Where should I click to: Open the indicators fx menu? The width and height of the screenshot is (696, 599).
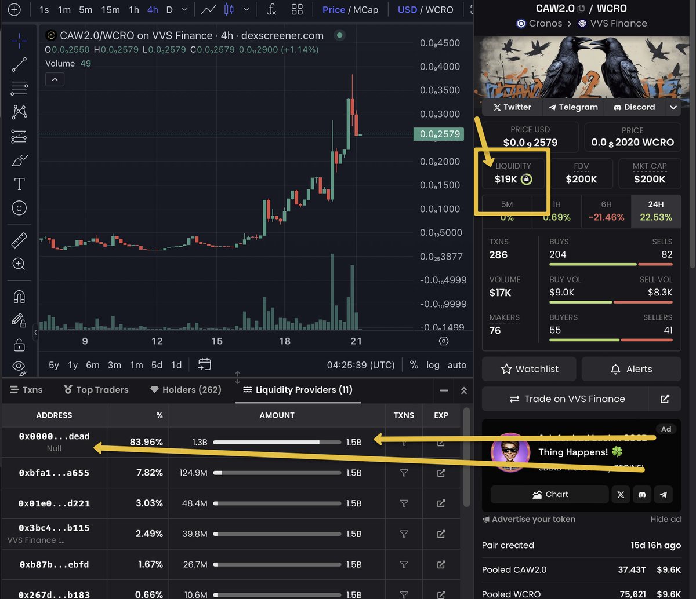(x=271, y=10)
